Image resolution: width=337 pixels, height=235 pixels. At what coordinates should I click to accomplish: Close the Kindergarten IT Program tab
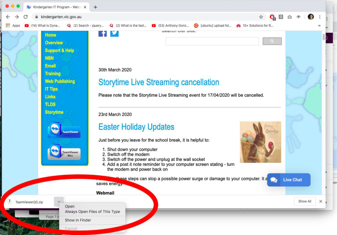coord(85,7)
